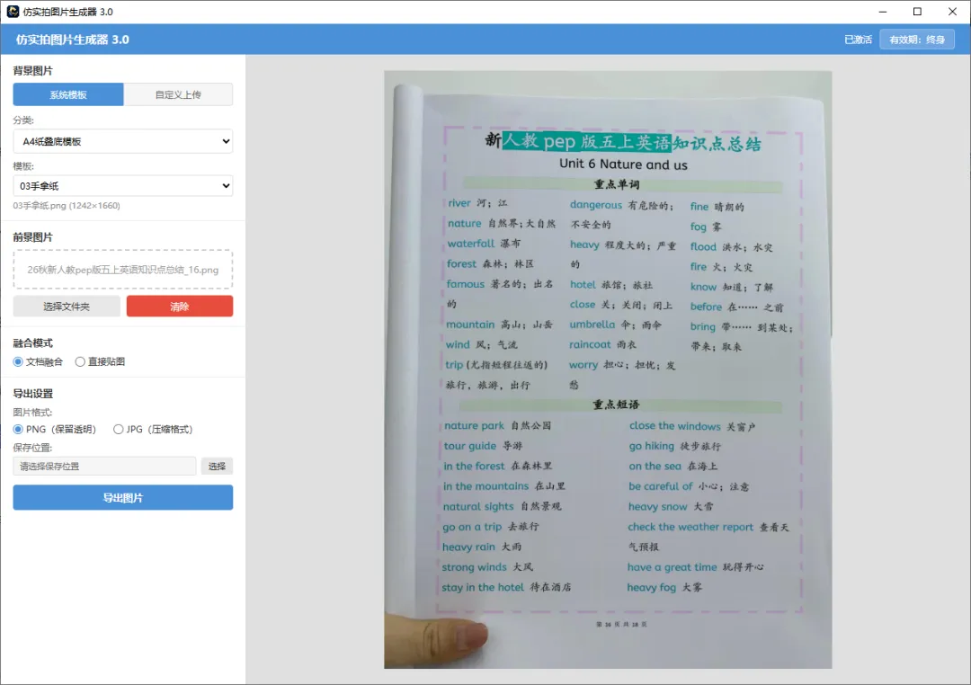Click the 已激活 status text
971x685 pixels.
pyautogui.click(x=858, y=40)
